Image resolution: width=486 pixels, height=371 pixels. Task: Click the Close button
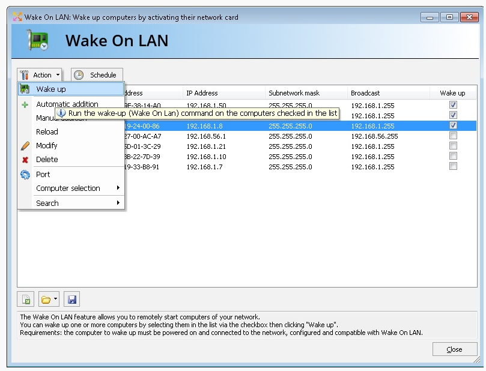(x=455, y=349)
